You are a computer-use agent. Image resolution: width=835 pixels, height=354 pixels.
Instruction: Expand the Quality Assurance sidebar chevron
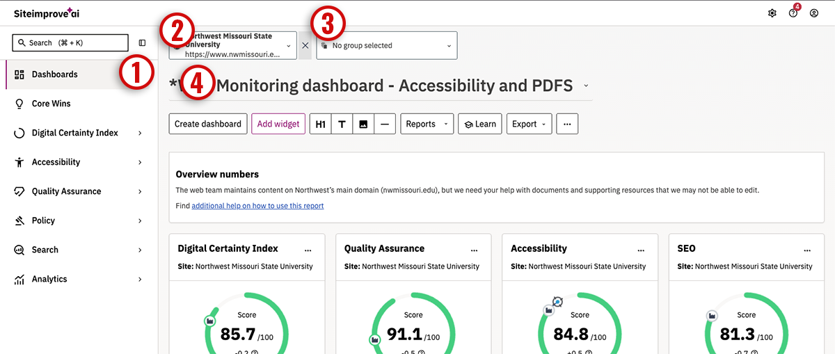(x=140, y=191)
